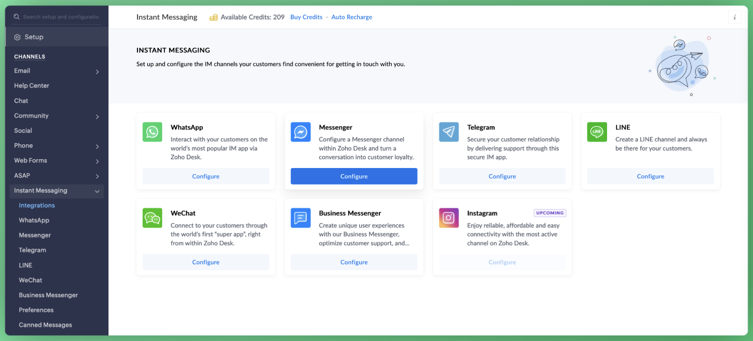This screenshot has width=753, height=341.
Task: Click the Business Messenger chat icon
Action: tap(301, 218)
